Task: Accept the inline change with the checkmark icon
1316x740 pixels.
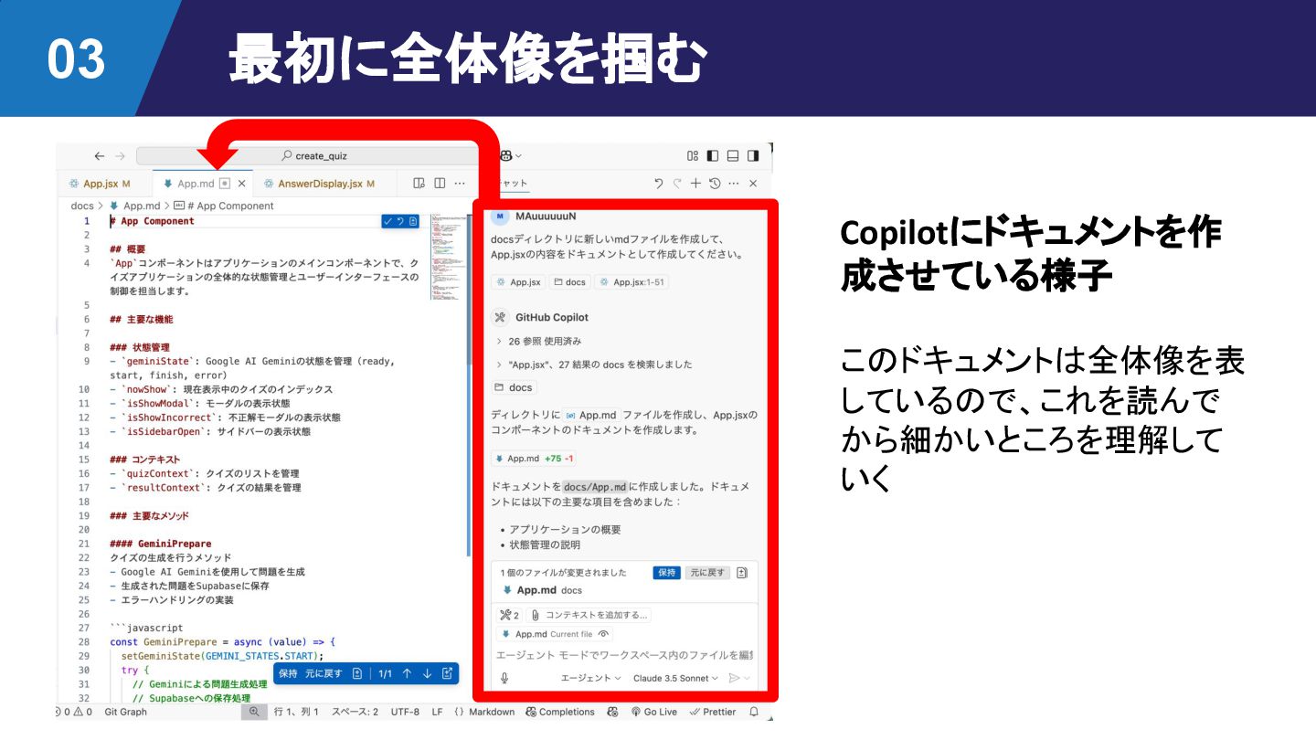Action: click(388, 221)
